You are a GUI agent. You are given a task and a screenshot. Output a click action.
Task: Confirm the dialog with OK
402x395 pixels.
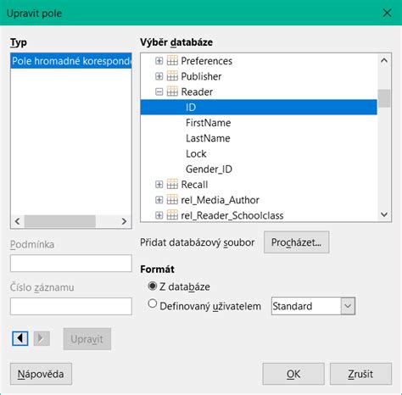pyautogui.click(x=293, y=374)
